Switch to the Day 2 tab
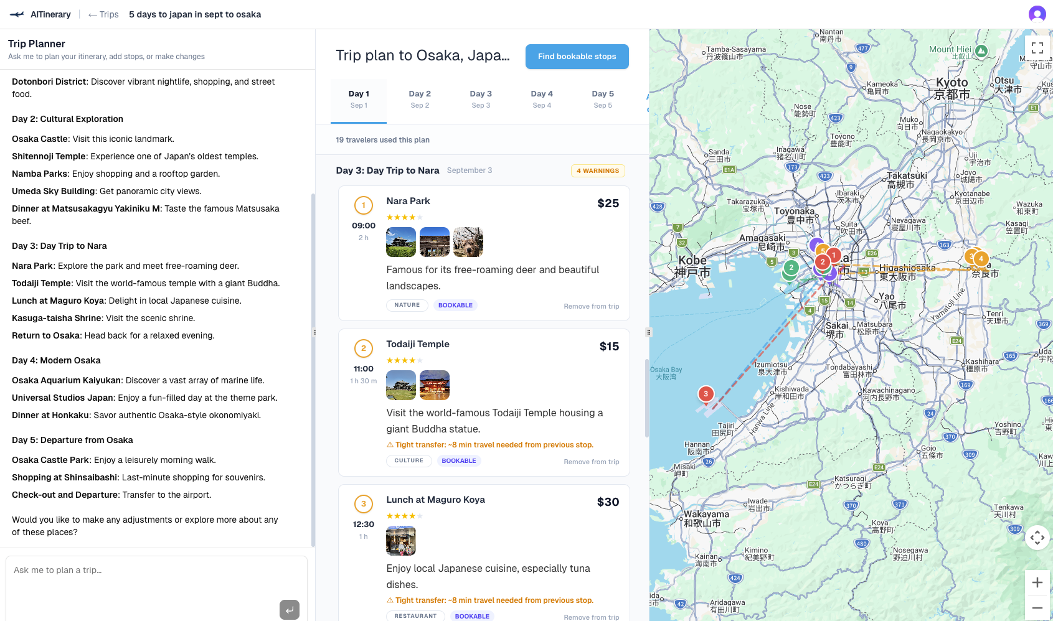The width and height of the screenshot is (1053, 621). click(420, 99)
